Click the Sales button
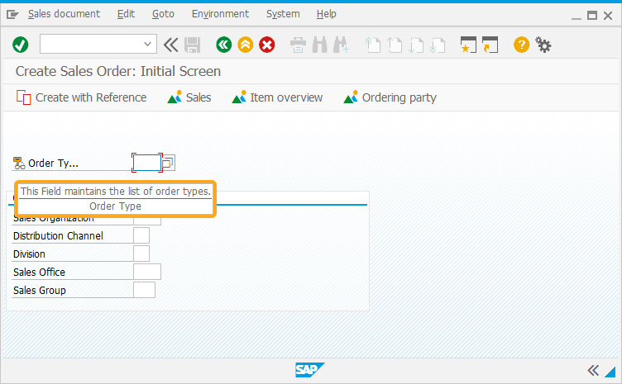The height and width of the screenshot is (384, 622). [x=189, y=97]
